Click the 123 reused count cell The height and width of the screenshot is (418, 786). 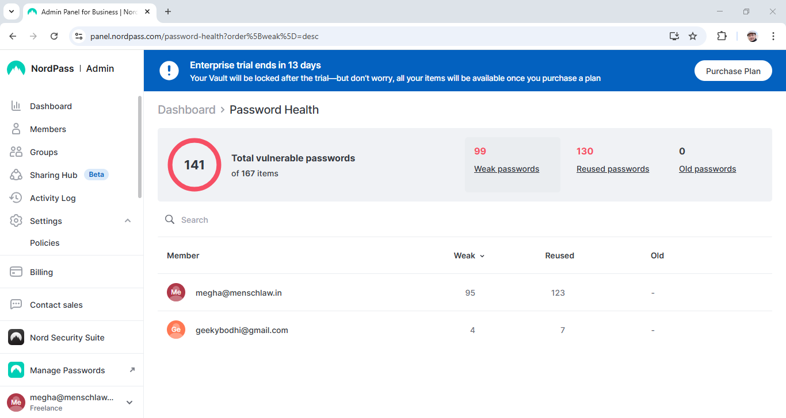point(558,293)
